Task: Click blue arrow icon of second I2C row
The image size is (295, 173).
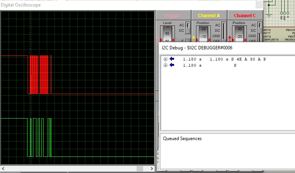Action: coord(172,65)
